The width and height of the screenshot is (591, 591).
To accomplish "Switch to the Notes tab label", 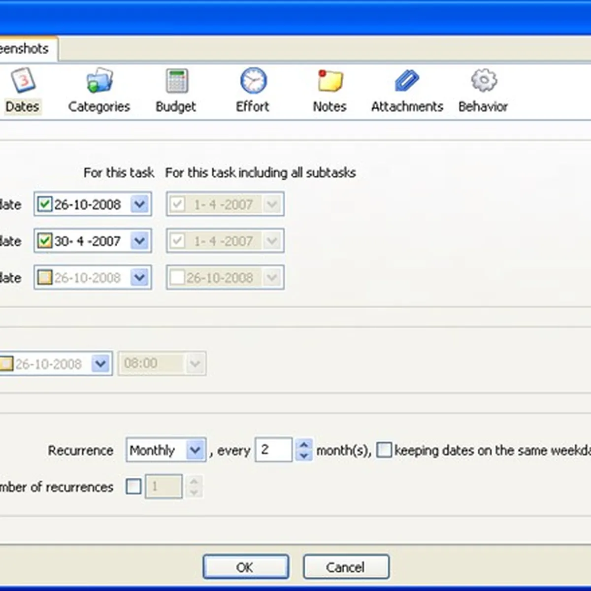I will (329, 106).
